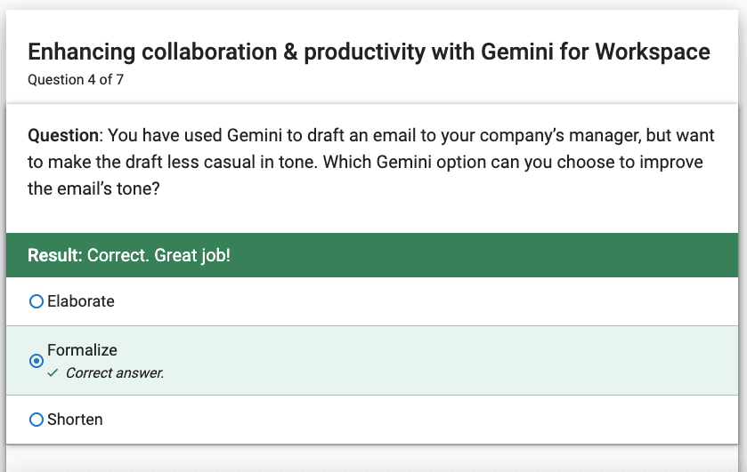Click the green Result banner

coord(372,255)
